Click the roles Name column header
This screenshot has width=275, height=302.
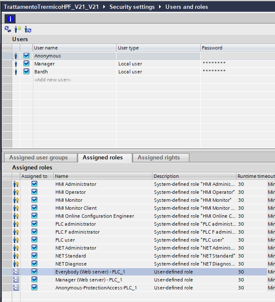coord(103,176)
